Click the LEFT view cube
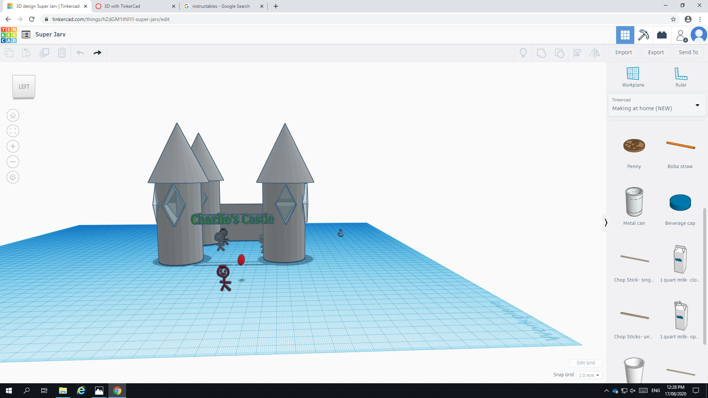The height and width of the screenshot is (398, 708). point(24,87)
